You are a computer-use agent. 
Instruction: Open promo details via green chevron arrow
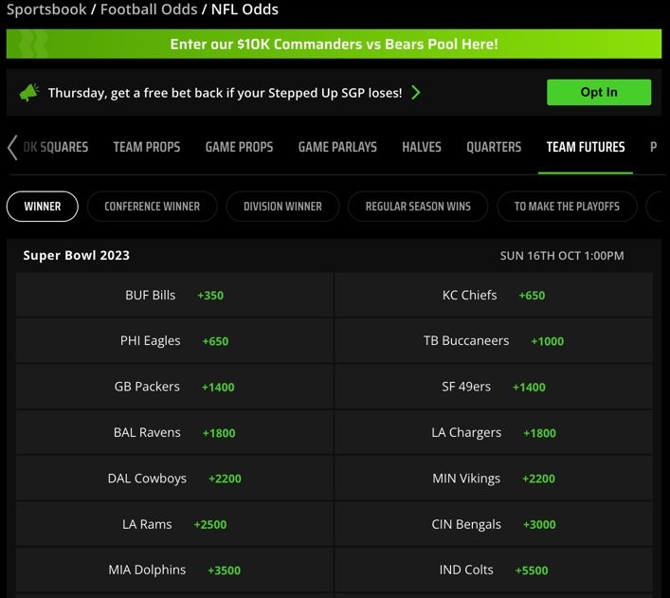click(416, 92)
